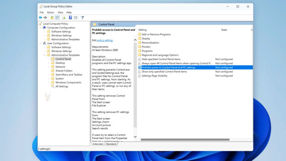
Task: Toggle Show/Hide Console Tree icon
Action: (57, 18)
